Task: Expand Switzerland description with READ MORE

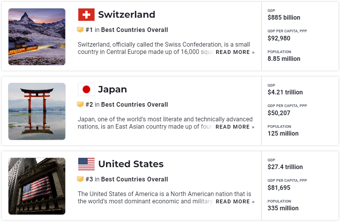Action: pos(235,52)
